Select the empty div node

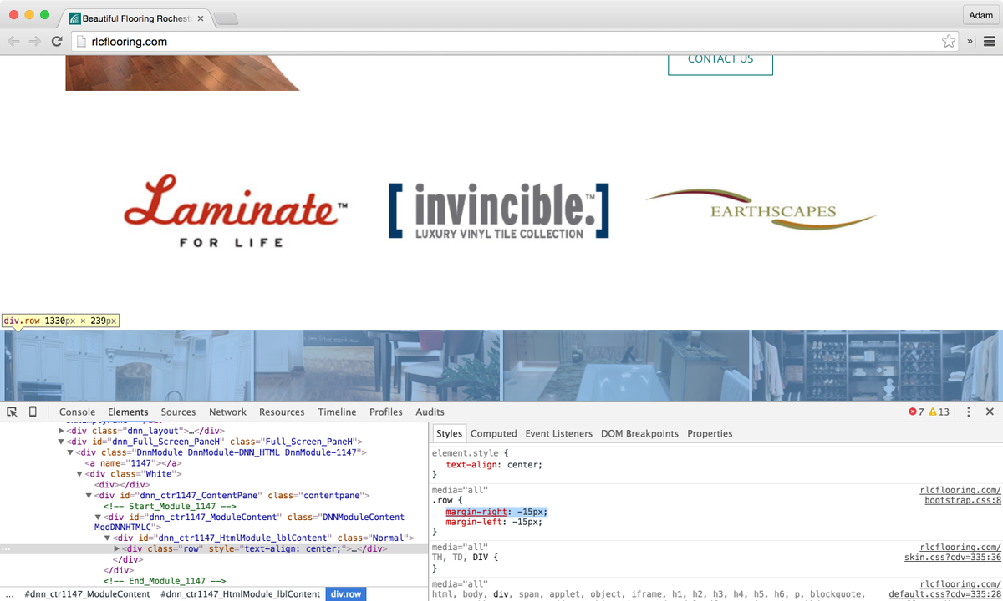122,484
